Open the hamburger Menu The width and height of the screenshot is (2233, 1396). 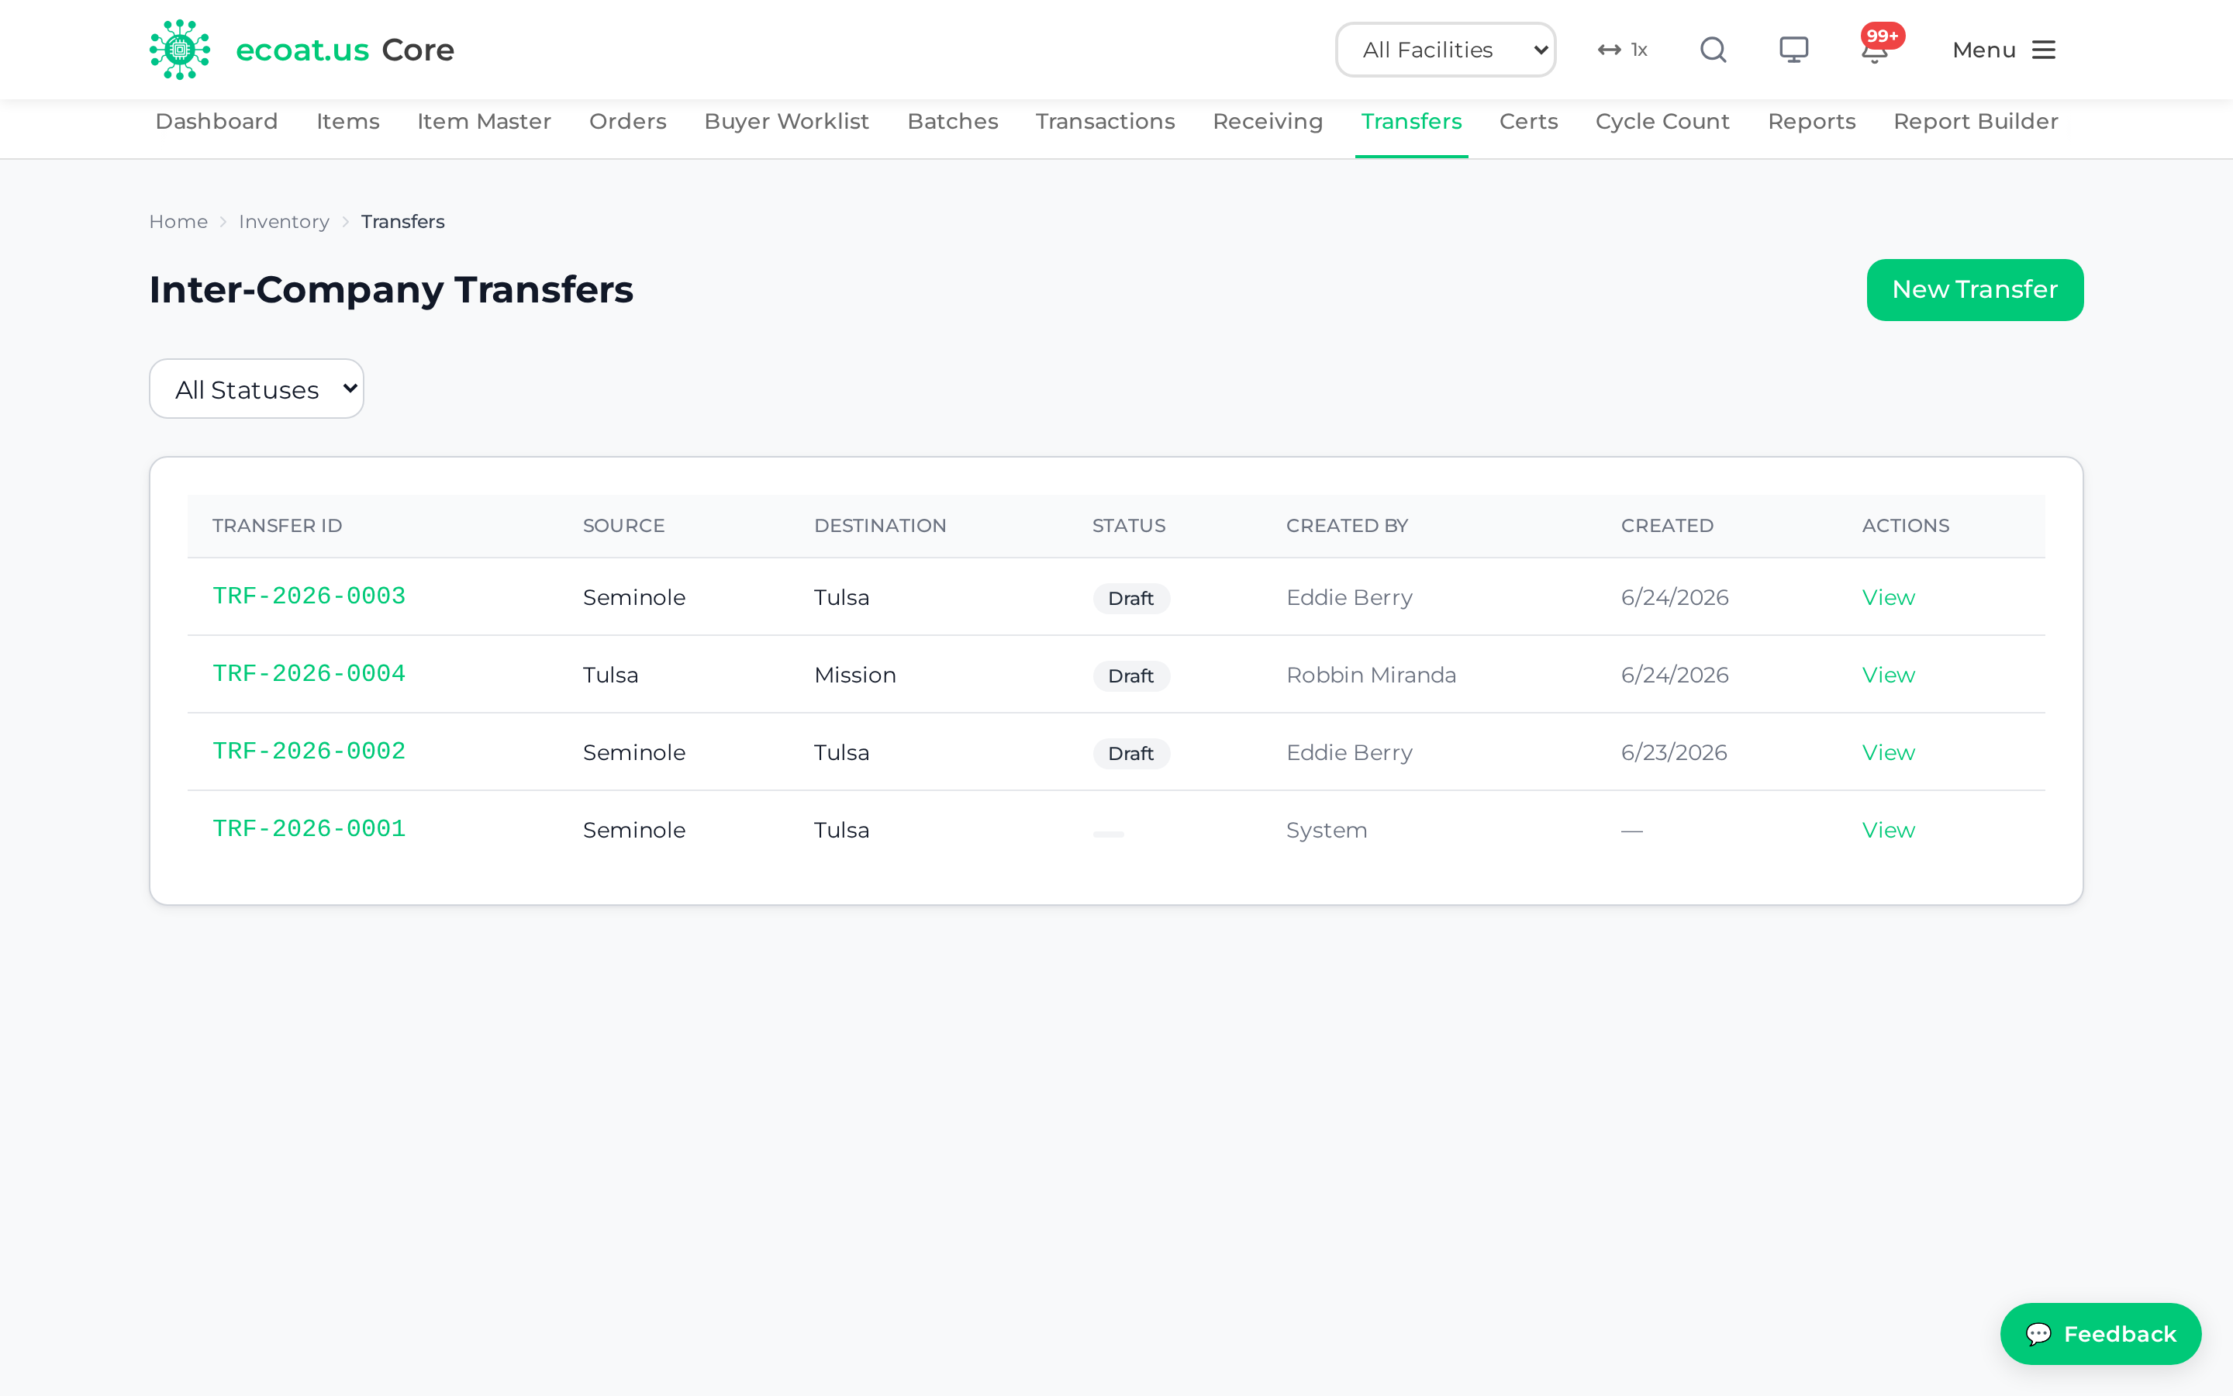[x=2004, y=50]
